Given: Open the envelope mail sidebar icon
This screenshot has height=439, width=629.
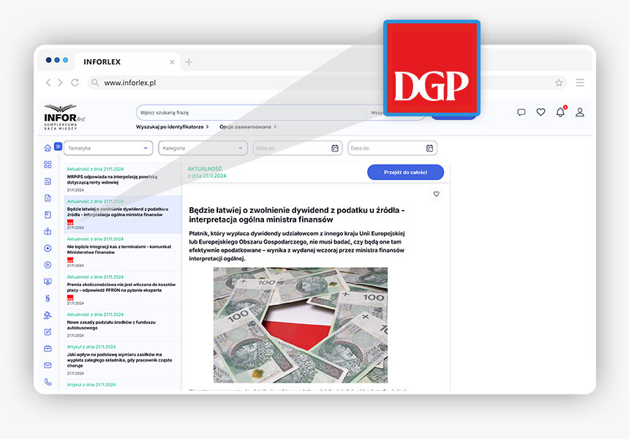Looking at the screenshot, I should click(48, 365).
